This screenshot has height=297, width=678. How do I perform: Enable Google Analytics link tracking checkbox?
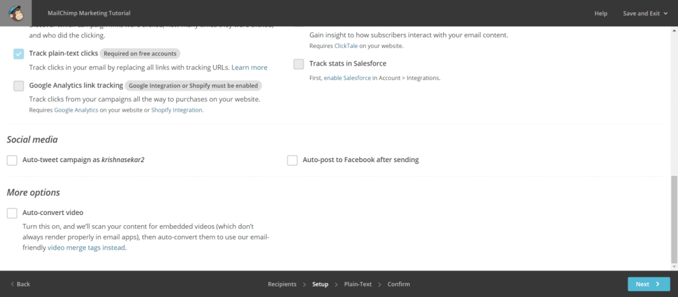pyautogui.click(x=18, y=86)
